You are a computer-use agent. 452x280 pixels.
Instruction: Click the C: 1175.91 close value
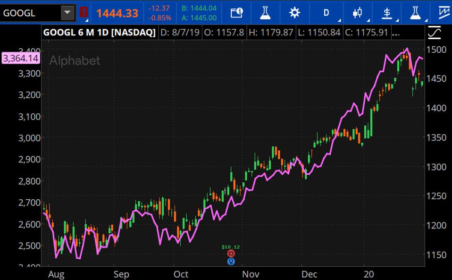(x=367, y=32)
